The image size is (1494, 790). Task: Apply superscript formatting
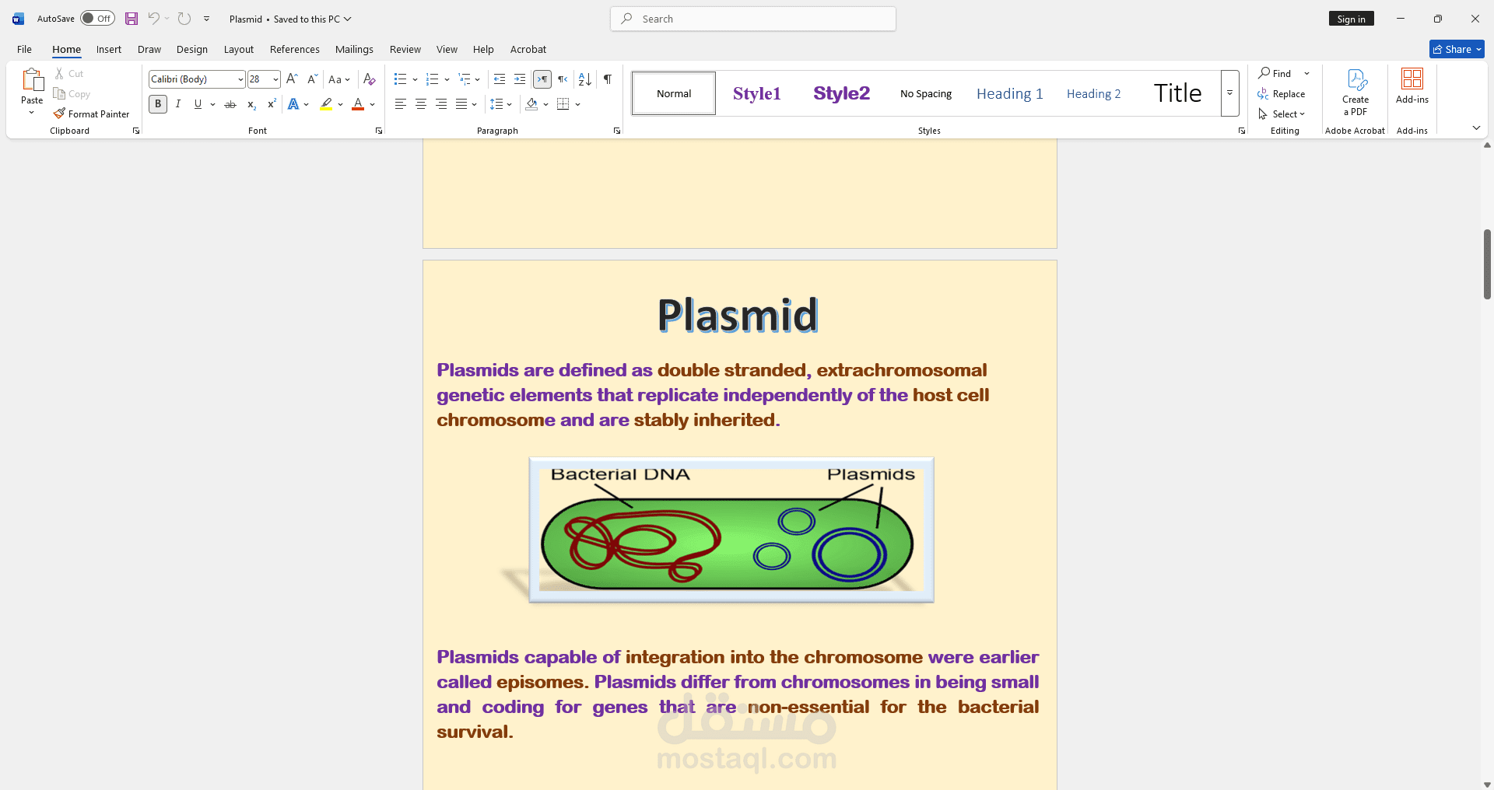(x=272, y=104)
